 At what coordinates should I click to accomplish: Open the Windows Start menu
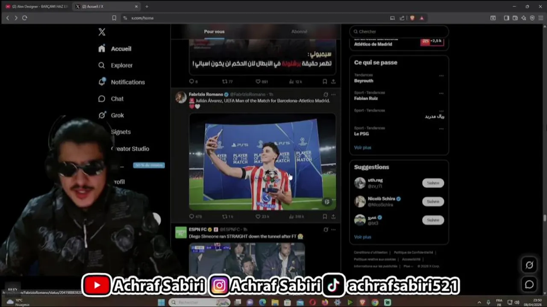tap(161, 302)
